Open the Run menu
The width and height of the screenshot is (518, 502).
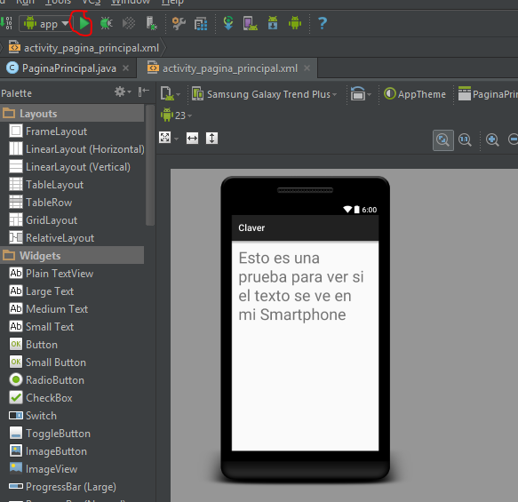[25, 3]
